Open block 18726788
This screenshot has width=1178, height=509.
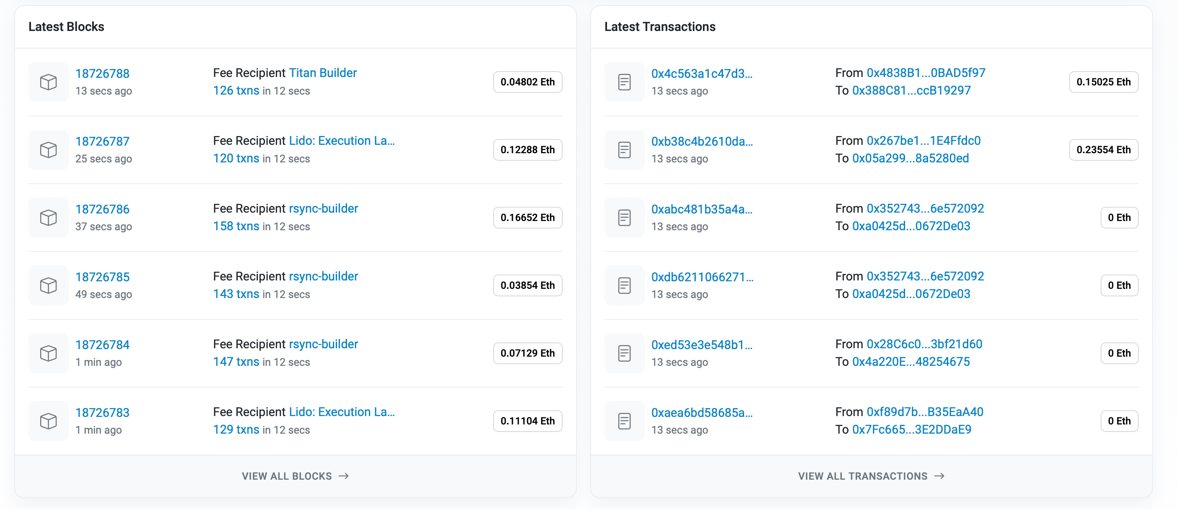(103, 73)
